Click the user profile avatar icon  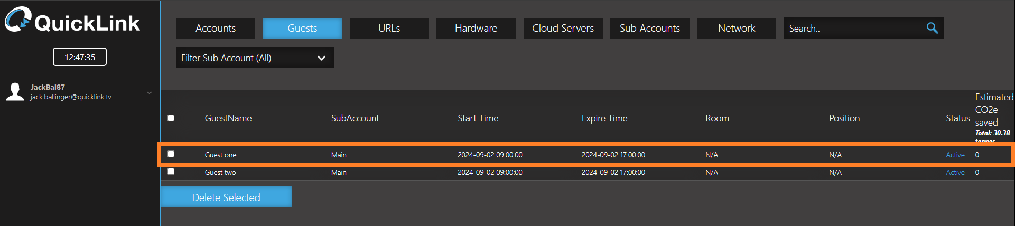point(15,92)
